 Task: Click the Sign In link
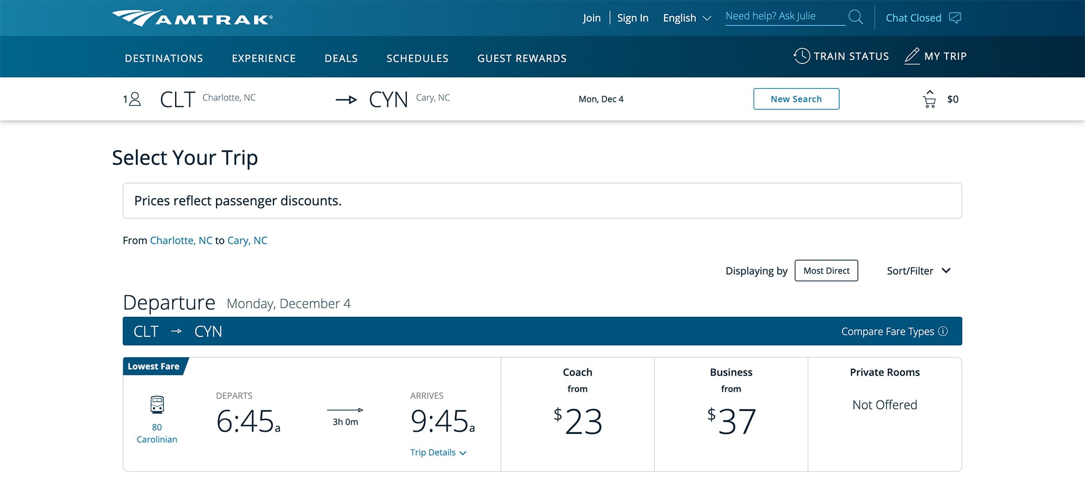(x=633, y=18)
